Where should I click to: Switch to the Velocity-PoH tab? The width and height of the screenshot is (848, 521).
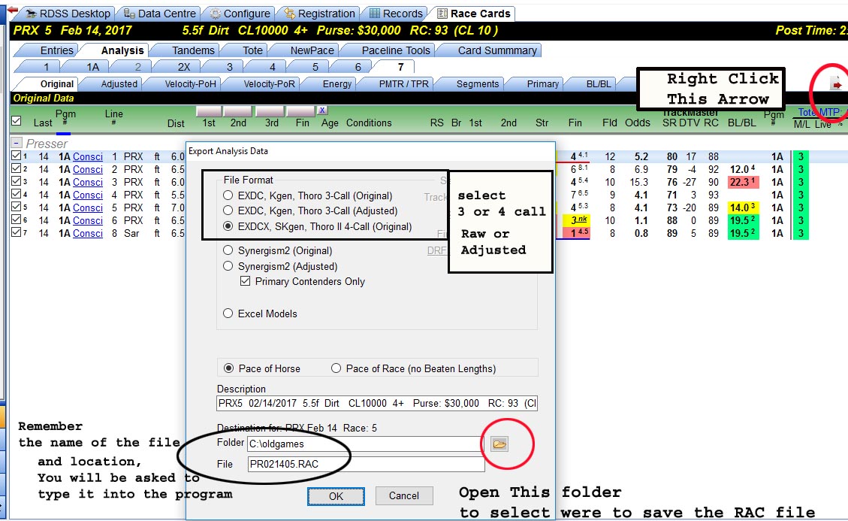190,84
